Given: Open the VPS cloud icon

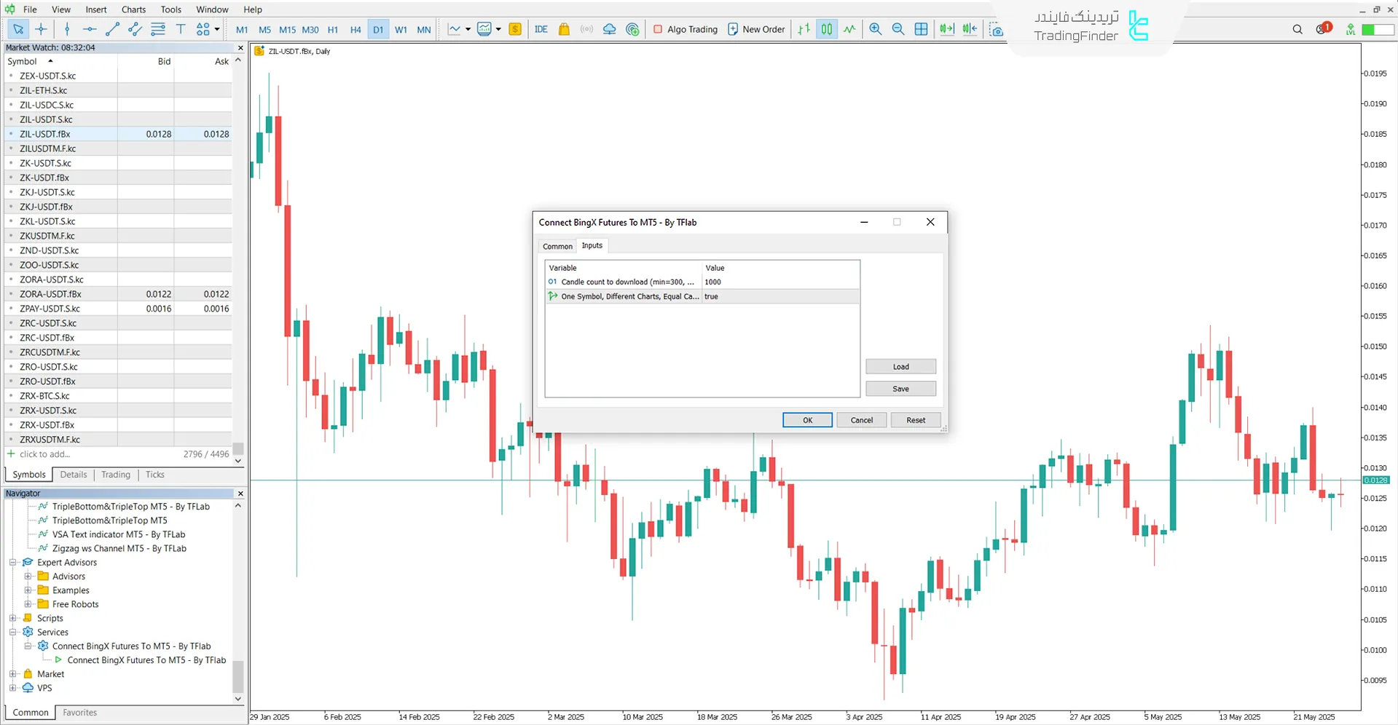Looking at the screenshot, I should (609, 29).
